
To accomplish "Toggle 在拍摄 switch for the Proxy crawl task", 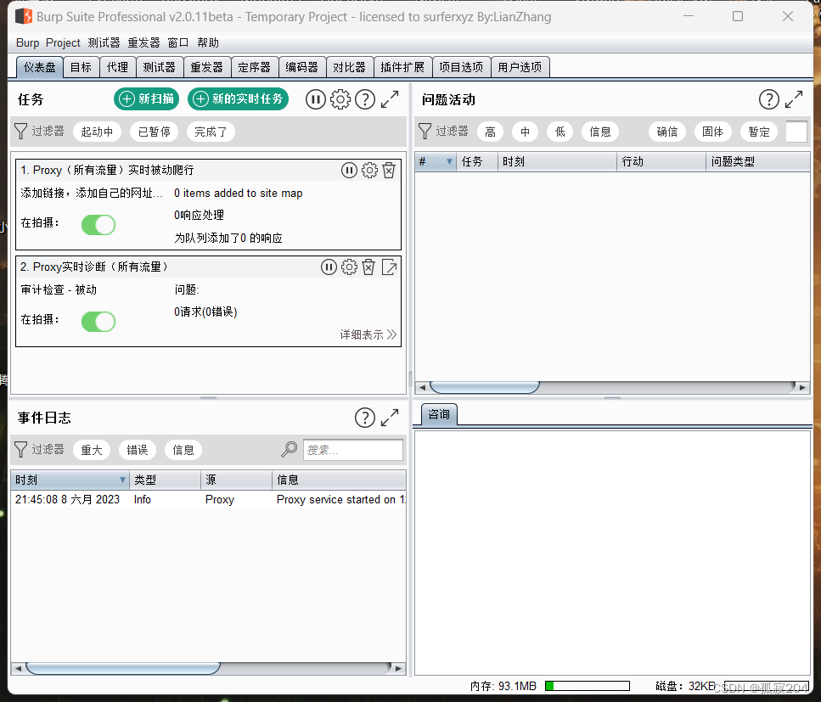I will click(98, 225).
